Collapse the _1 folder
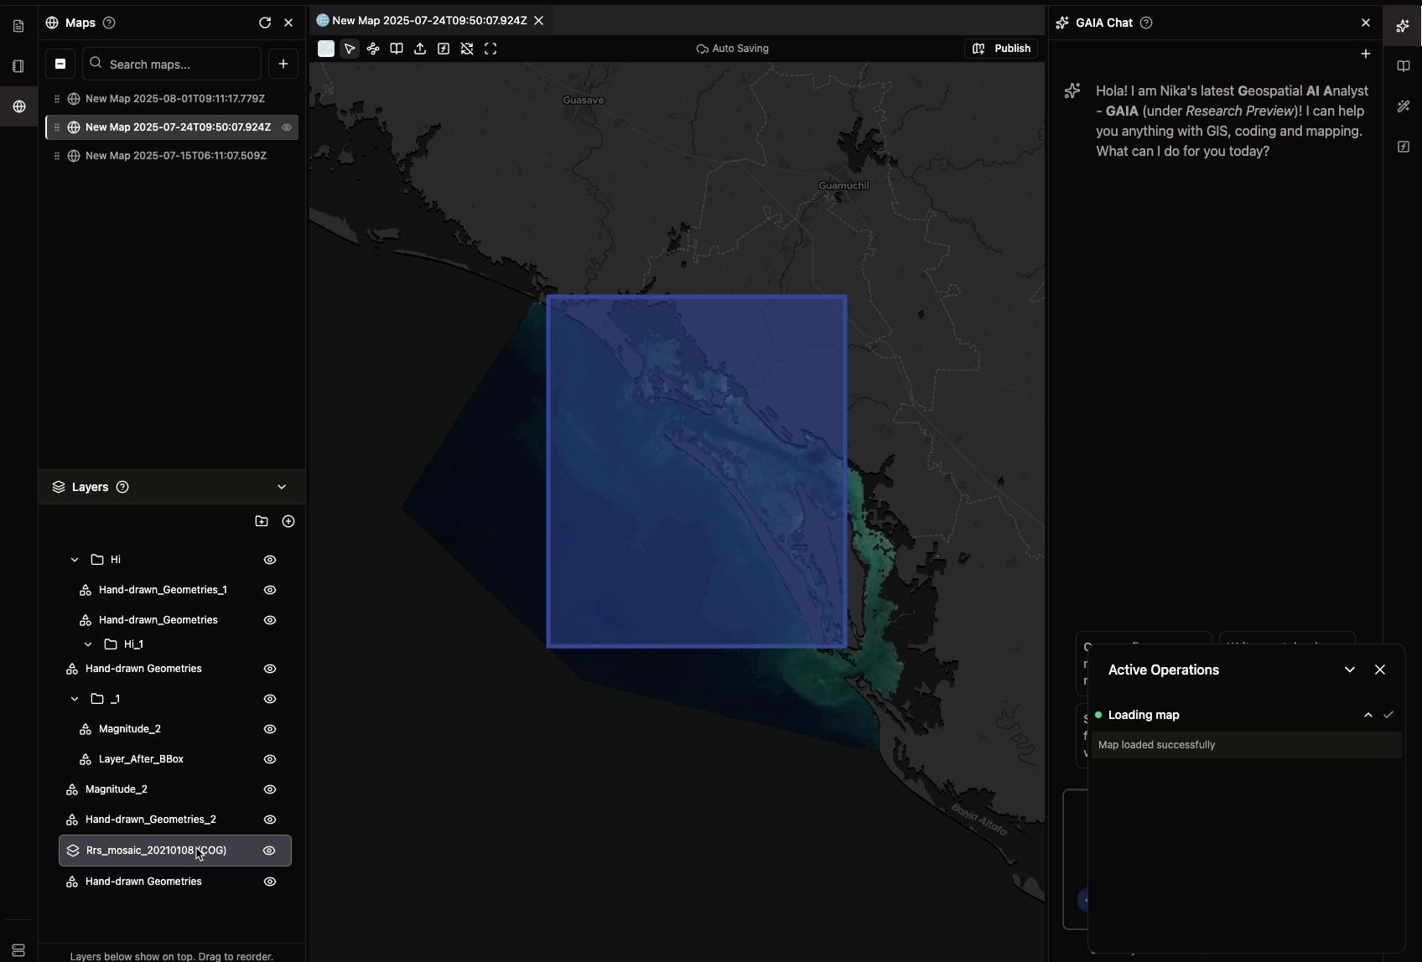 point(75,699)
